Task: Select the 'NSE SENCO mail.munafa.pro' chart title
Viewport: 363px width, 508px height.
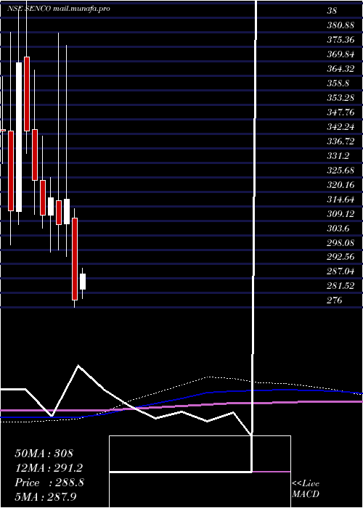Action: 59,9
